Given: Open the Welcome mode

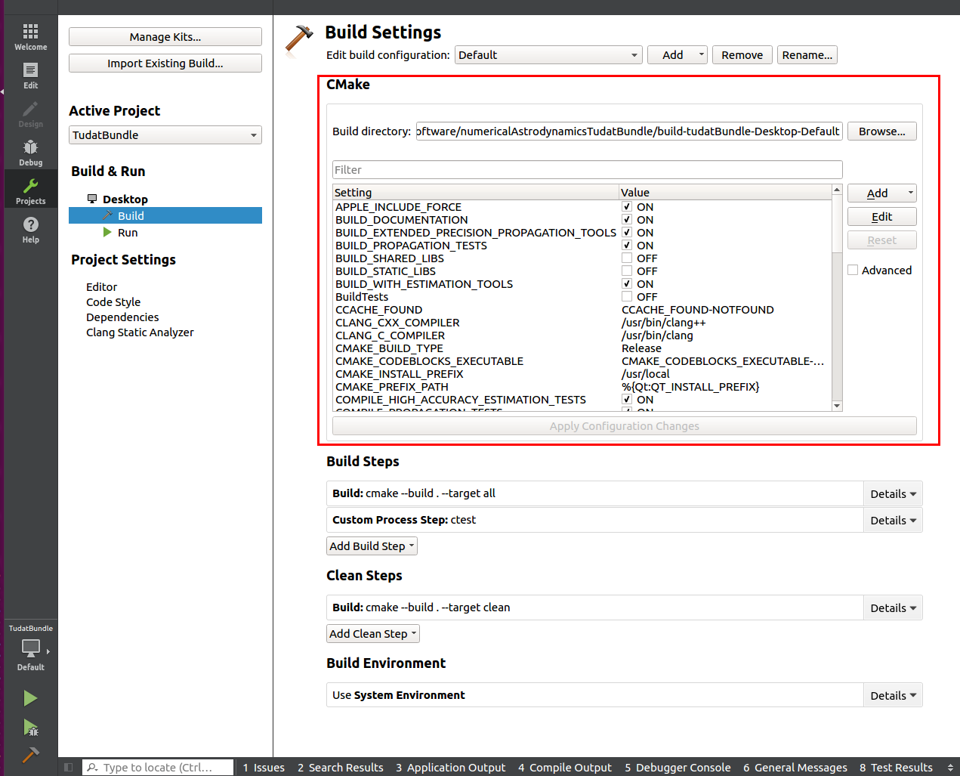Looking at the screenshot, I should click(x=30, y=36).
